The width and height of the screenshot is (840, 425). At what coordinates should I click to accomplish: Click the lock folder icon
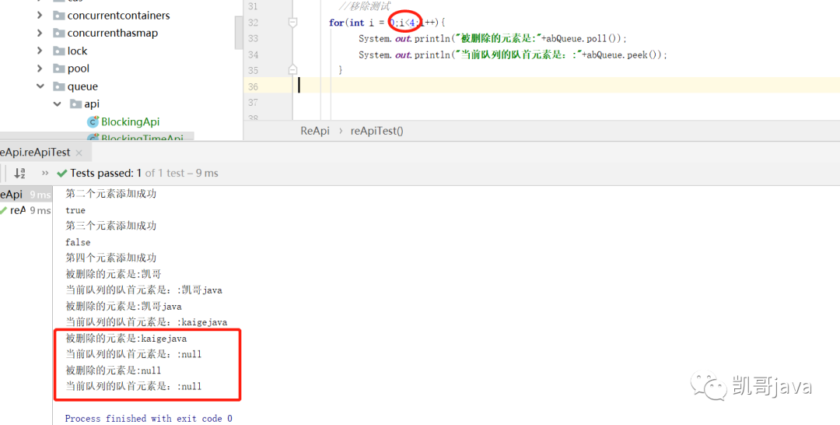(x=59, y=51)
